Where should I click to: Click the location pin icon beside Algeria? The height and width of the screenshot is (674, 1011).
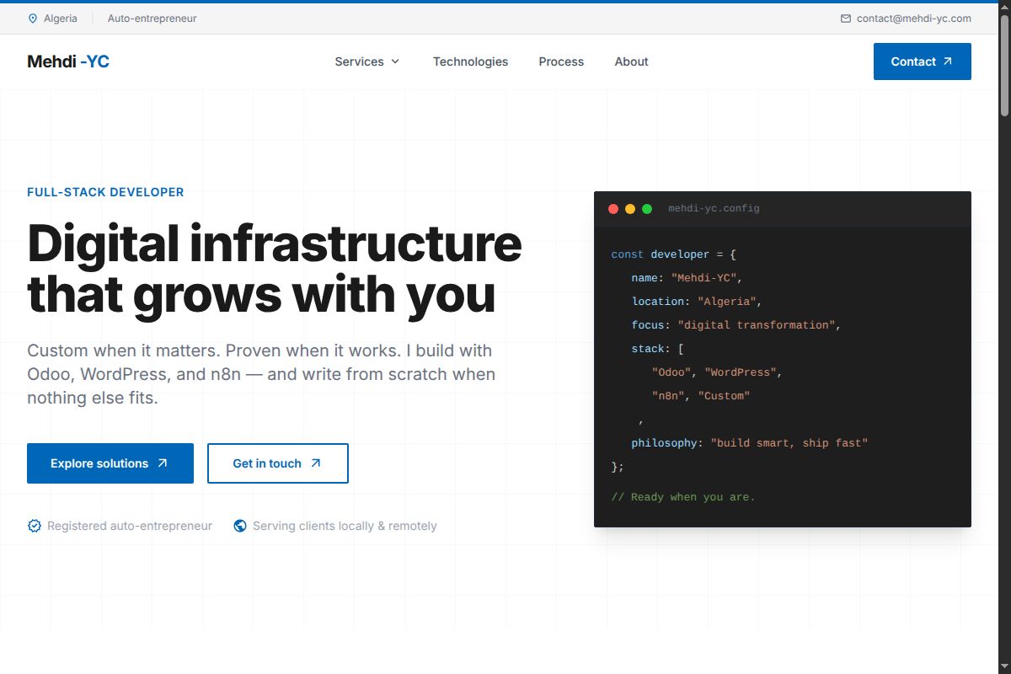point(33,19)
